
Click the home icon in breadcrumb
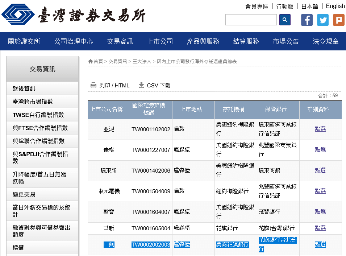[90, 61]
